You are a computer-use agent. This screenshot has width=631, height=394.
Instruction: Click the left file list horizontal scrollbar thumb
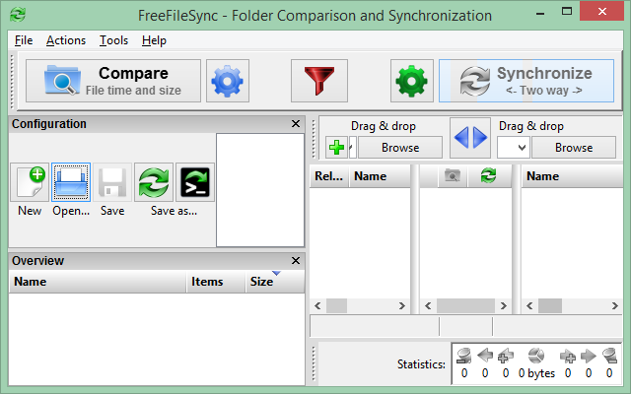336,305
